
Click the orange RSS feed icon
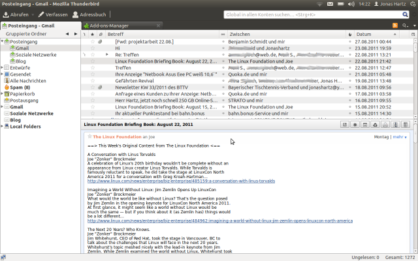[394, 25]
